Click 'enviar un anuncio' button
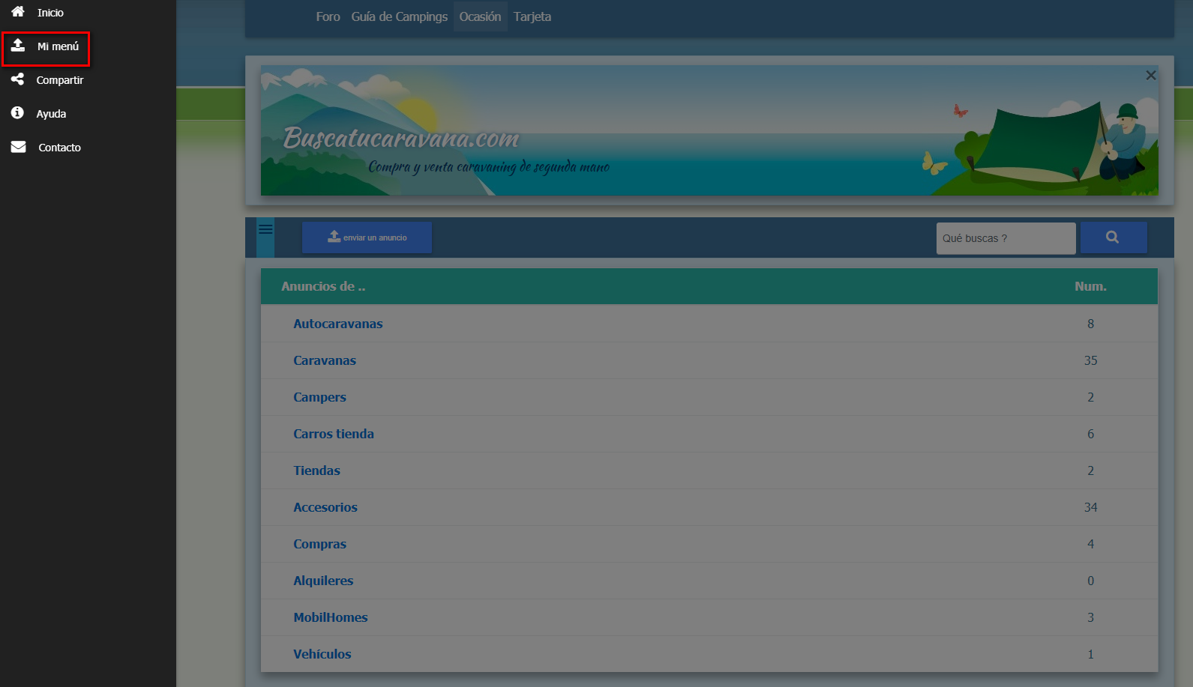This screenshot has width=1193, height=687. point(367,237)
